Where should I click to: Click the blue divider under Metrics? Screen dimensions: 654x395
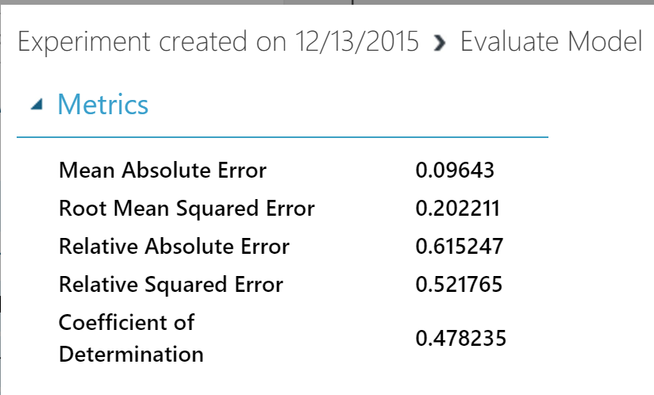(x=282, y=137)
